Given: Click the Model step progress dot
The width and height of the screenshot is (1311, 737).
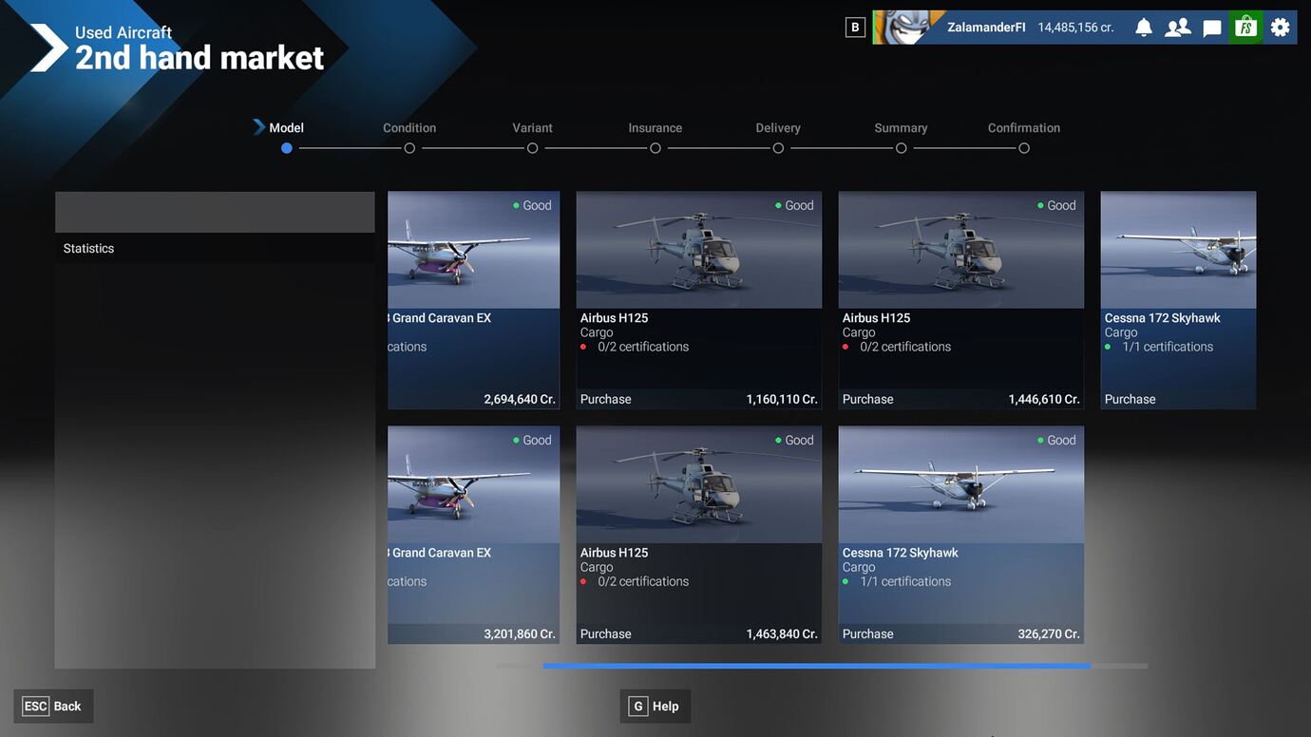Looking at the screenshot, I should (287, 148).
